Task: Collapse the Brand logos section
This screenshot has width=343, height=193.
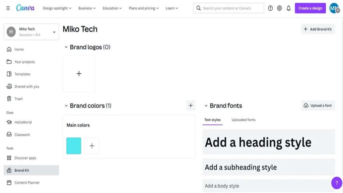Action: 66,47
